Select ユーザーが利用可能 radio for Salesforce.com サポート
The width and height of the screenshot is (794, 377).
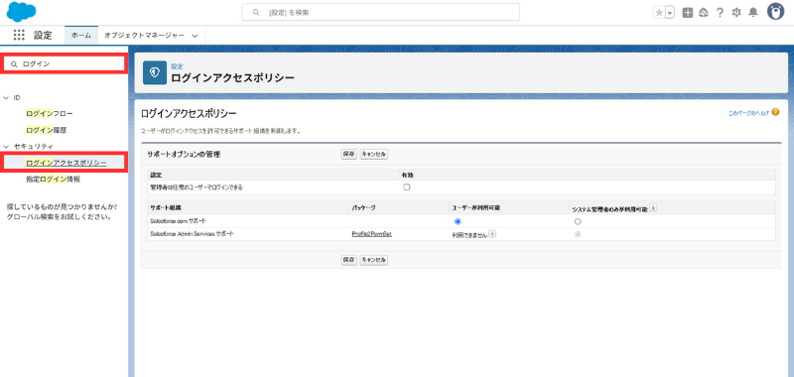[458, 221]
